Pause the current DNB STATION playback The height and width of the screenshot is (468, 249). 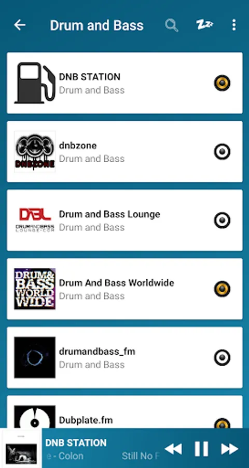[201, 449]
